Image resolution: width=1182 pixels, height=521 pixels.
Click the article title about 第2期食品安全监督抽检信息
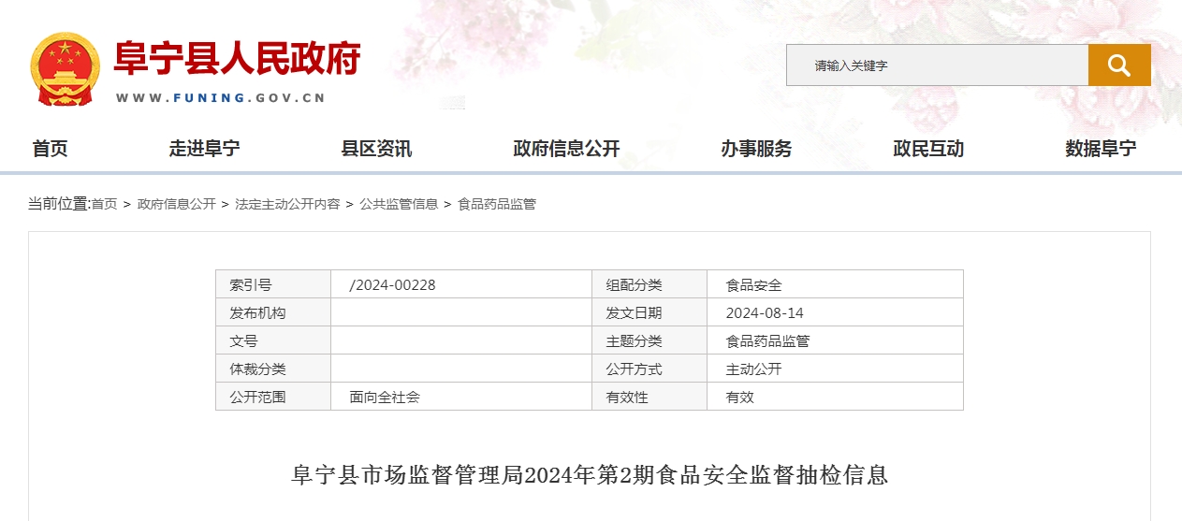pos(590,475)
